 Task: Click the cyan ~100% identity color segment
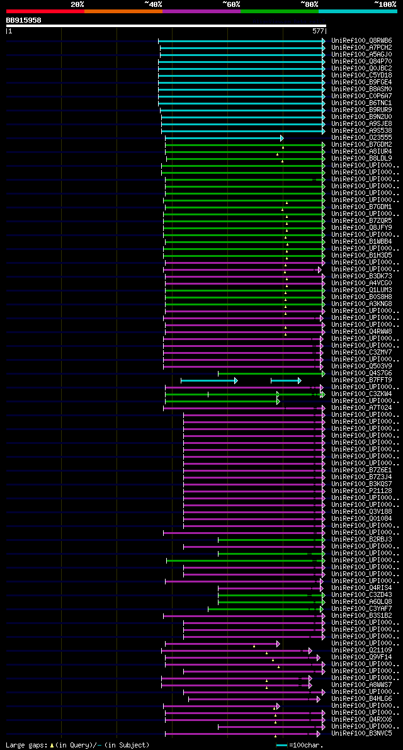pos(358,11)
